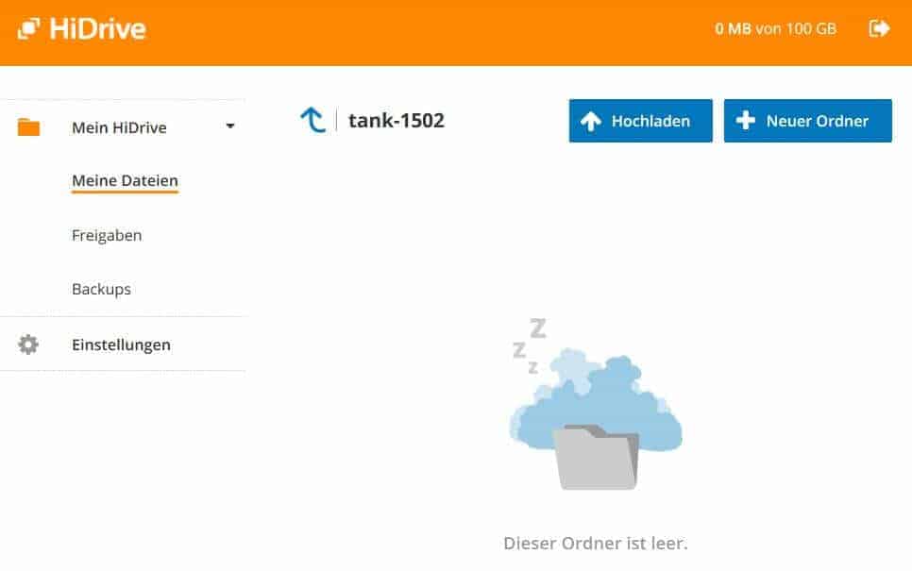Image resolution: width=912 pixels, height=571 pixels.
Task: Click the HiDrive logo icon
Action: pyautogui.click(x=28, y=28)
